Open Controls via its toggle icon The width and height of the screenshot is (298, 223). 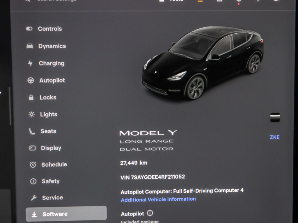click(29, 29)
